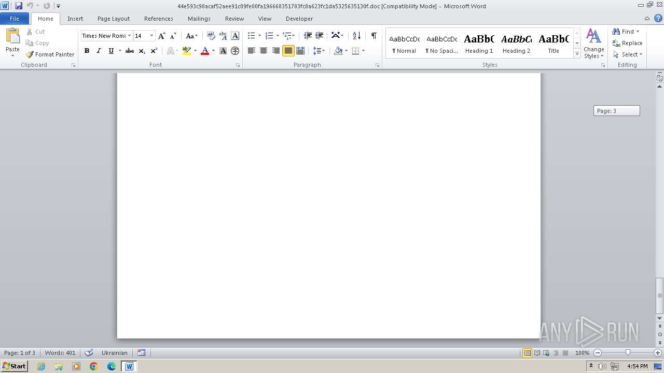664x373 pixels.
Task: Click the Borders icon
Action: click(355, 51)
